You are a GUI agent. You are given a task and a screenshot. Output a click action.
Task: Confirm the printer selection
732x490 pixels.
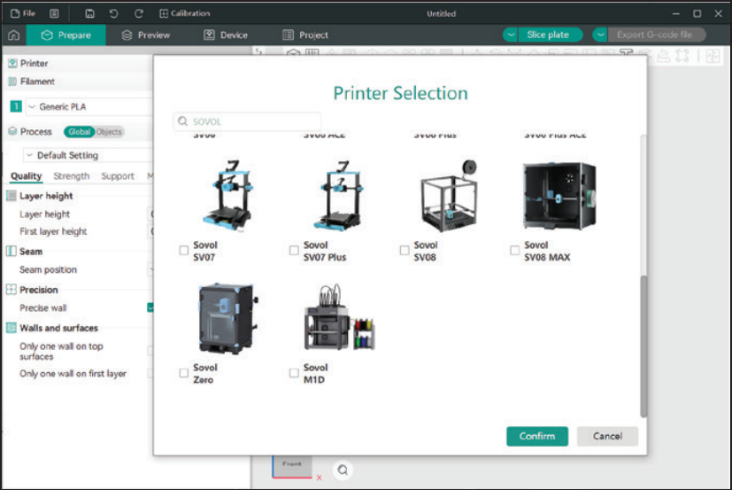[x=537, y=436]
